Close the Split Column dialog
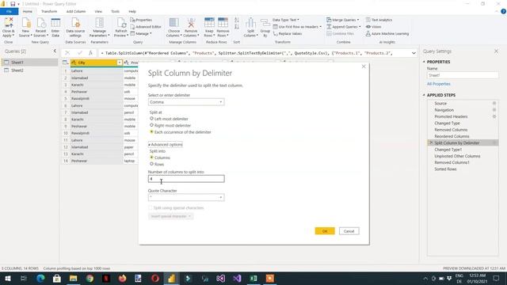 (x=364, y=66)
